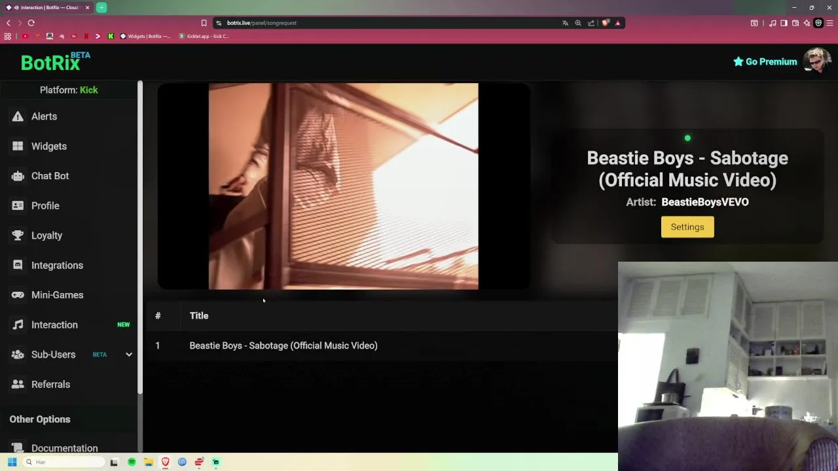Open File Explorer from the taskbar

point(149,462)
